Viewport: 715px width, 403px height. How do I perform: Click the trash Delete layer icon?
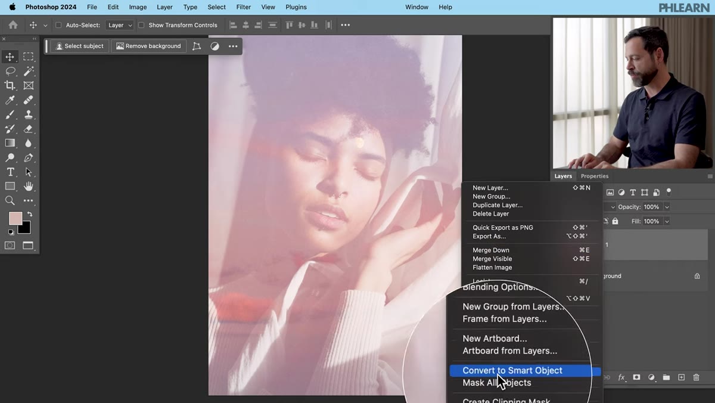pos(696,377)
